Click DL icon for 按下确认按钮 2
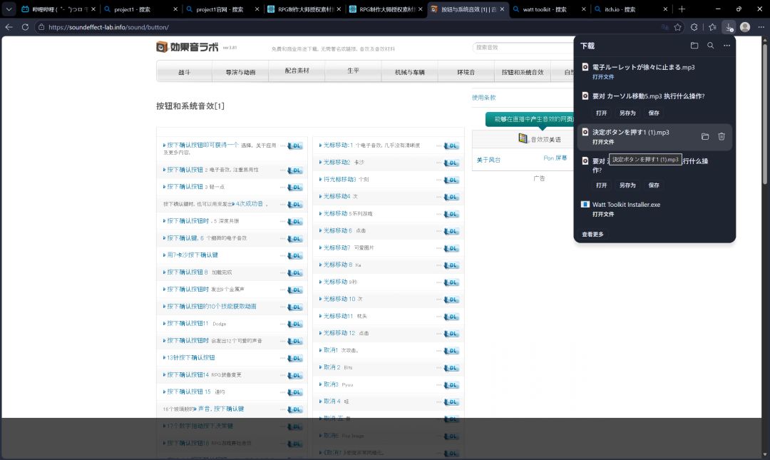770x460 pixels. 294,170
